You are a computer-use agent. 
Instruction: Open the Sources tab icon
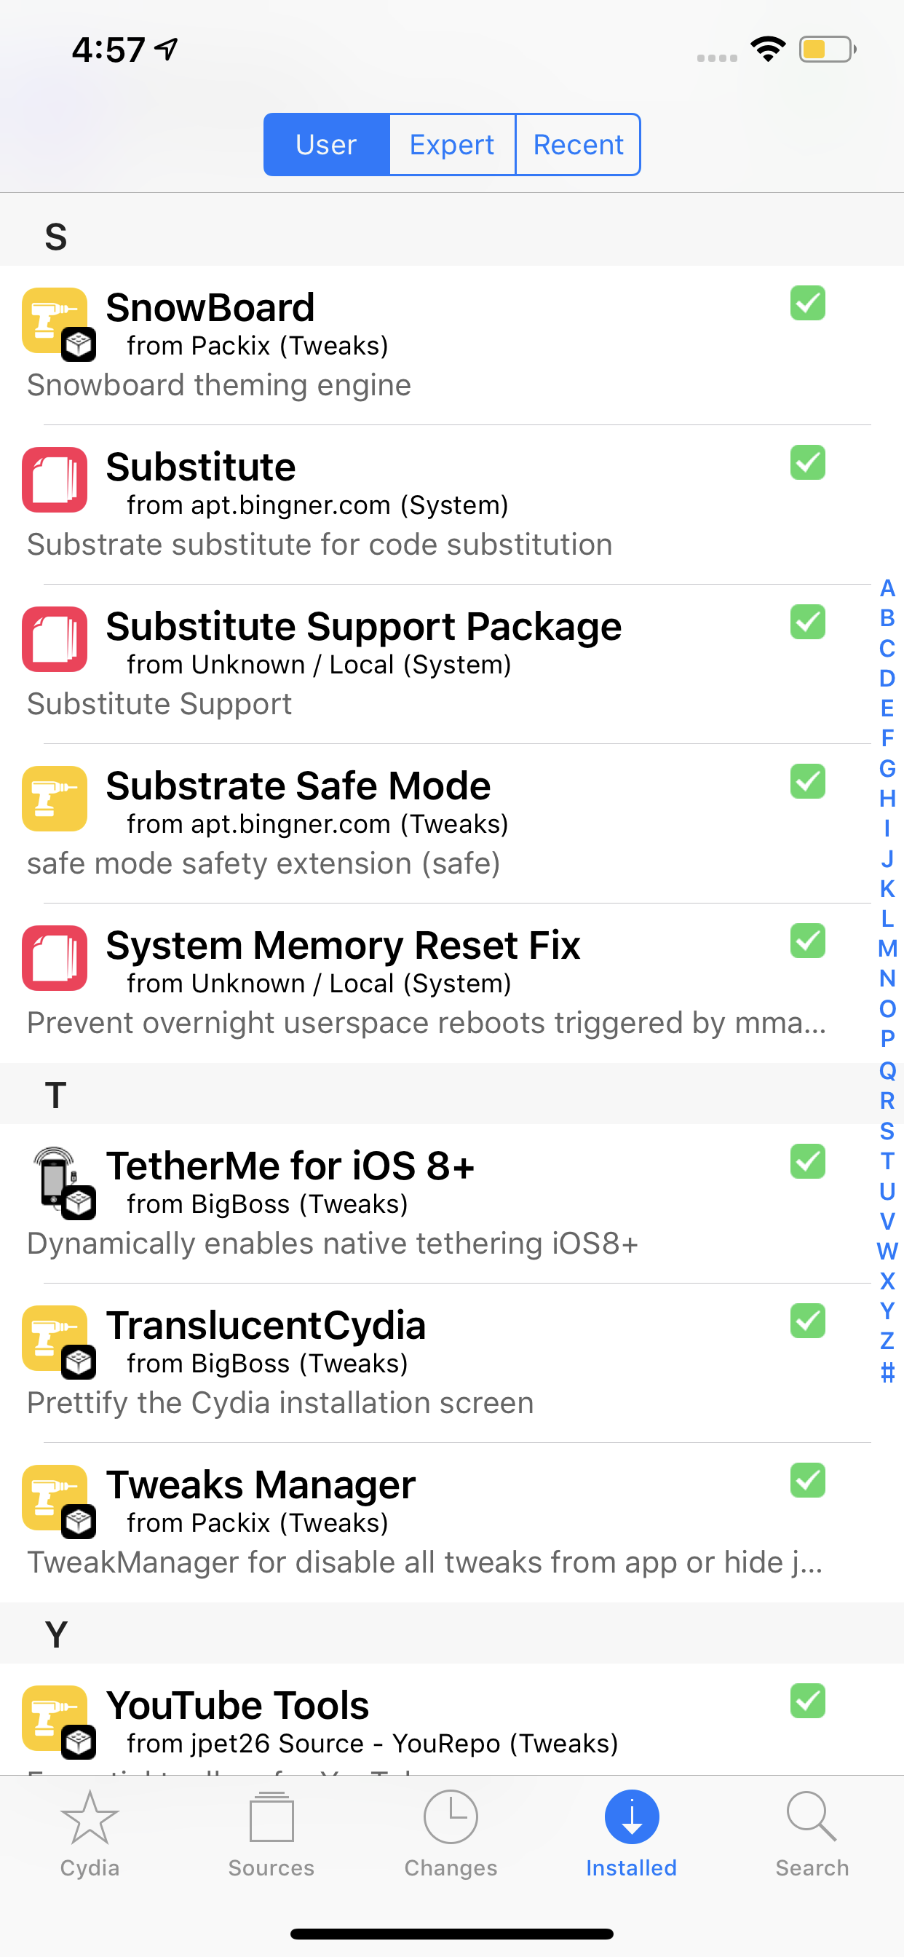[271, 1823]
